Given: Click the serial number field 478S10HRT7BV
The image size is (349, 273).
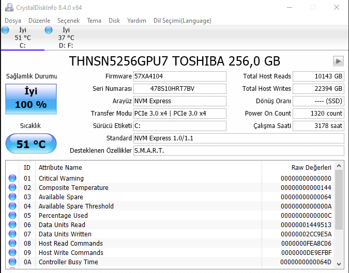Looking at the screenshot, I should click(x=180, y=89).
